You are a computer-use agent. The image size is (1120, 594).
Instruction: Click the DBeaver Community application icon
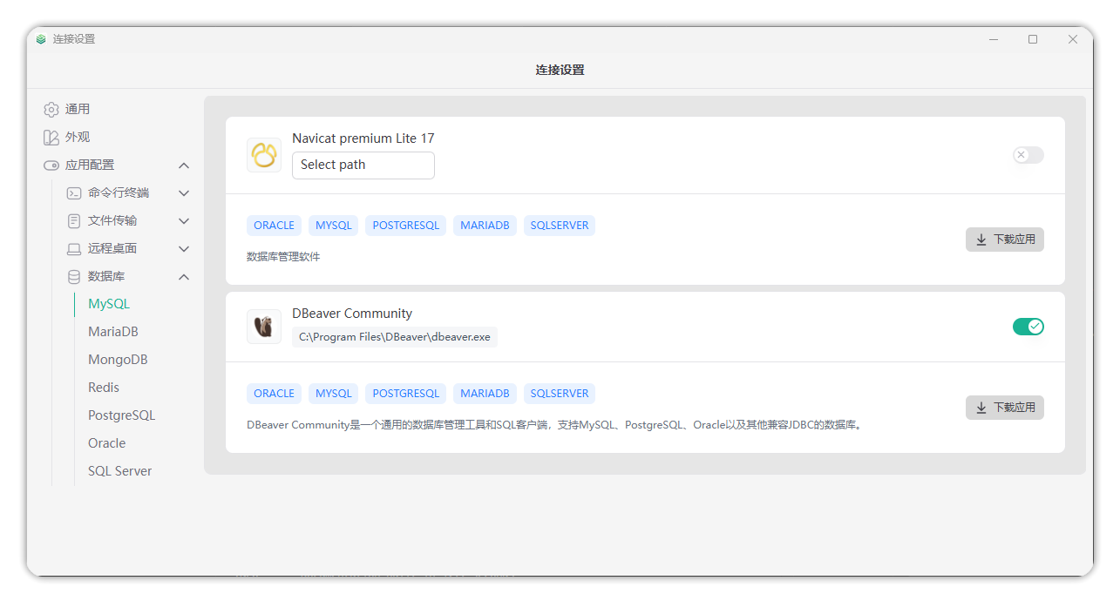tap(264, 327)
